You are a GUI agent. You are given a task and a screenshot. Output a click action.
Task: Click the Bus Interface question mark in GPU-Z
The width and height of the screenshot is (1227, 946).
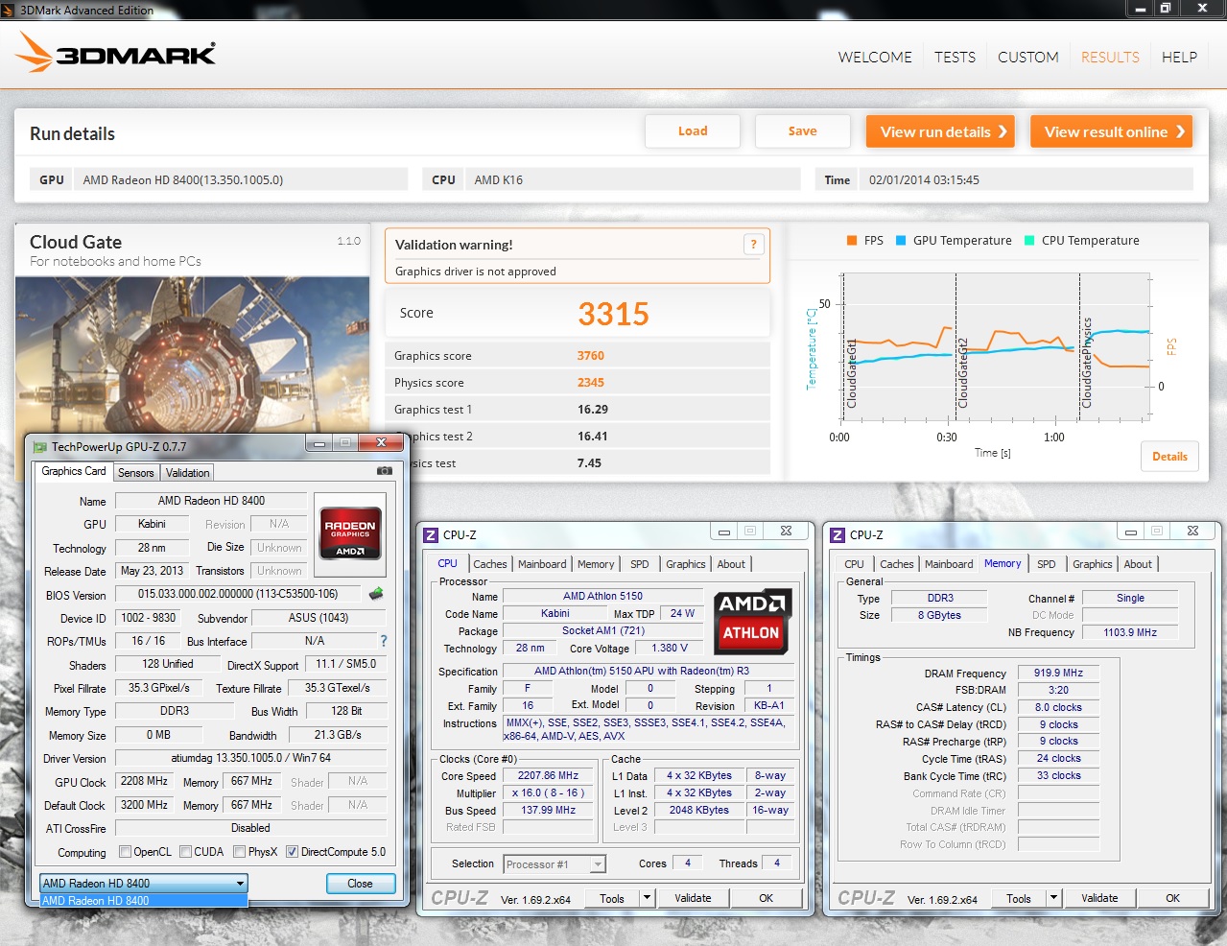coord(384,641)
